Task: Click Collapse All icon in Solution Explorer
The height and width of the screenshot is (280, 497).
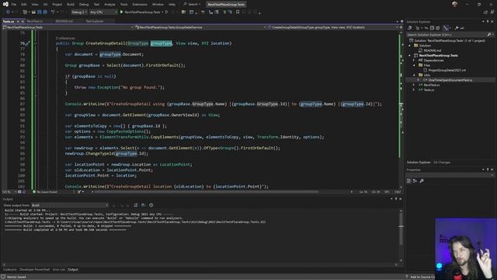Action: point(432,28)
